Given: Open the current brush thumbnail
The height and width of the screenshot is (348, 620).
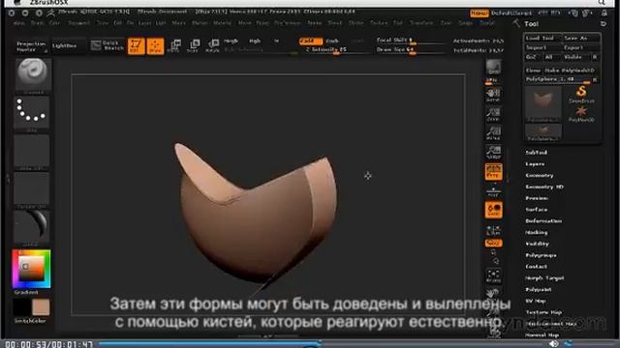Looking at the screenshot, I should pos(32,75).
